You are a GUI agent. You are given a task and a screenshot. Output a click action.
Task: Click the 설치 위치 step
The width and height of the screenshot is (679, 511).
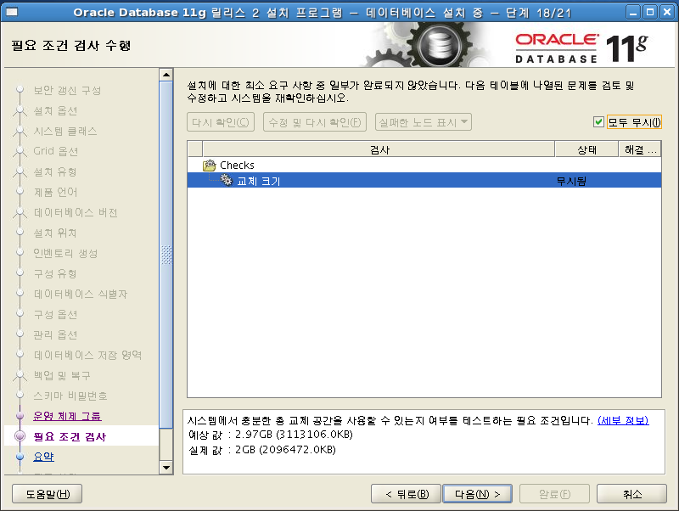(55, 233)
